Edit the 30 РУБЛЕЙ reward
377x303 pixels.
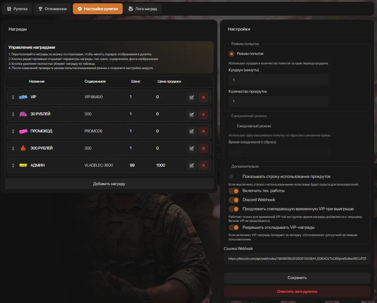pyautogui.click(x=192, y=114)
